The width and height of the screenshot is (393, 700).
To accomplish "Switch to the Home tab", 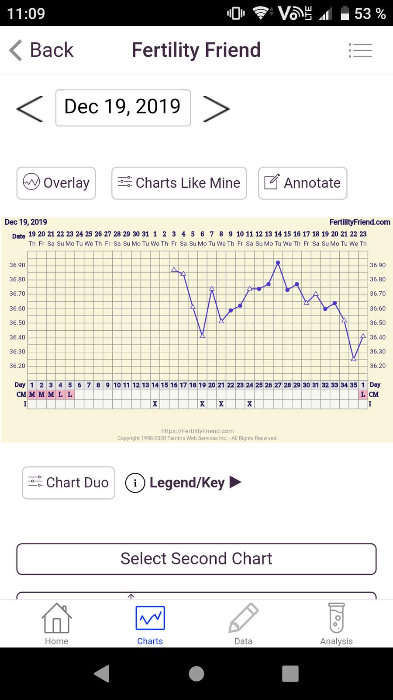I will (x=57, y=624).
